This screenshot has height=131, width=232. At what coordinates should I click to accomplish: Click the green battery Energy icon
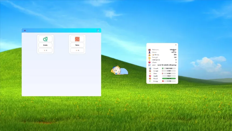[150, 81]
